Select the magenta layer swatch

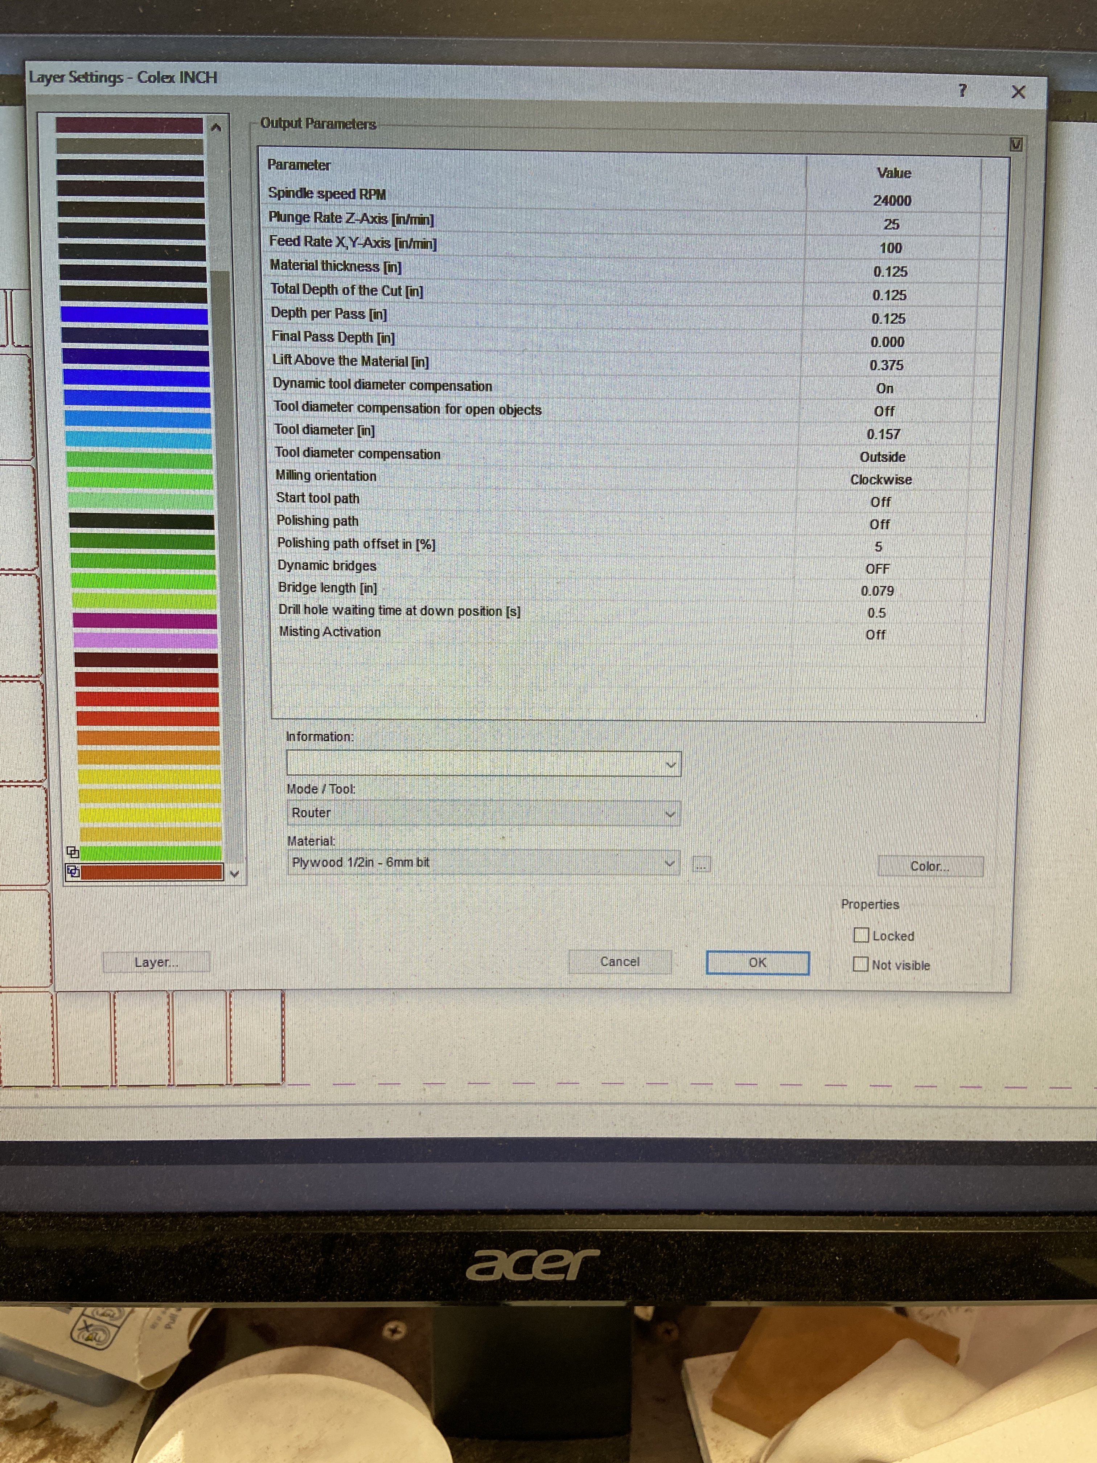click(x=144, y=620)
